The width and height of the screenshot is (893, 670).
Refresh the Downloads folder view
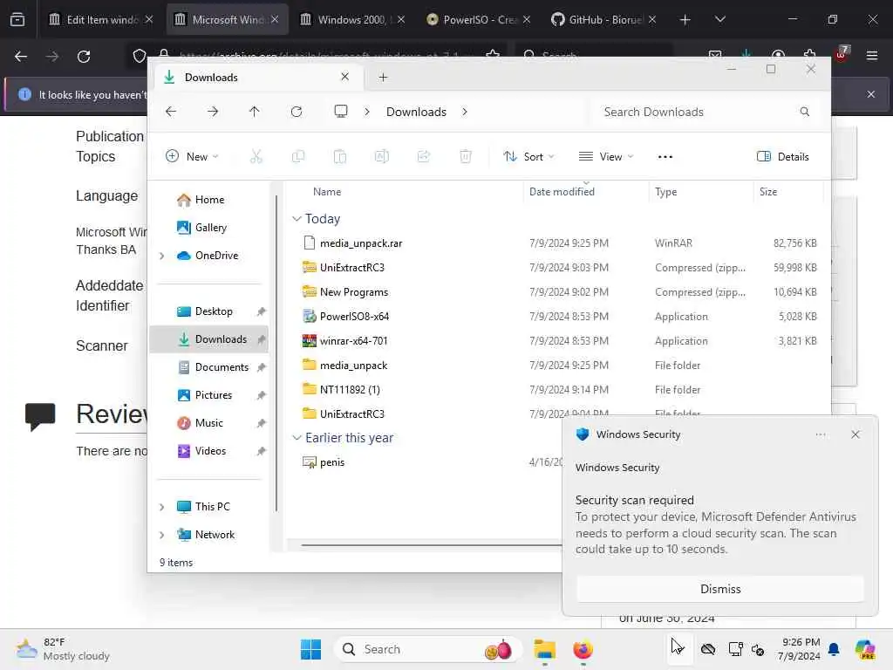pyautogui.click(x=297, y=112)
